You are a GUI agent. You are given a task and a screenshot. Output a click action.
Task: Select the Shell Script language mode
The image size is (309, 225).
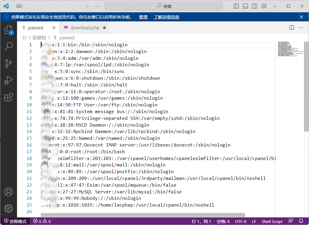coord(272,221)
